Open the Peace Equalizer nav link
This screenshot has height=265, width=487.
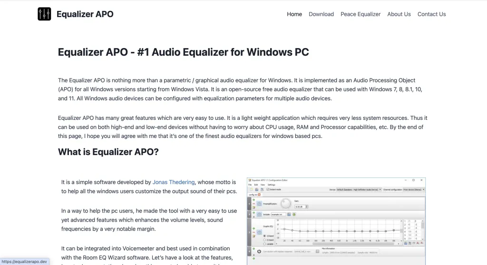(360, 14)
